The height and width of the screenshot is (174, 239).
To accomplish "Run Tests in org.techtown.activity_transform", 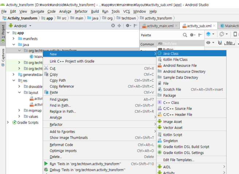I will (x=100, y=164).
